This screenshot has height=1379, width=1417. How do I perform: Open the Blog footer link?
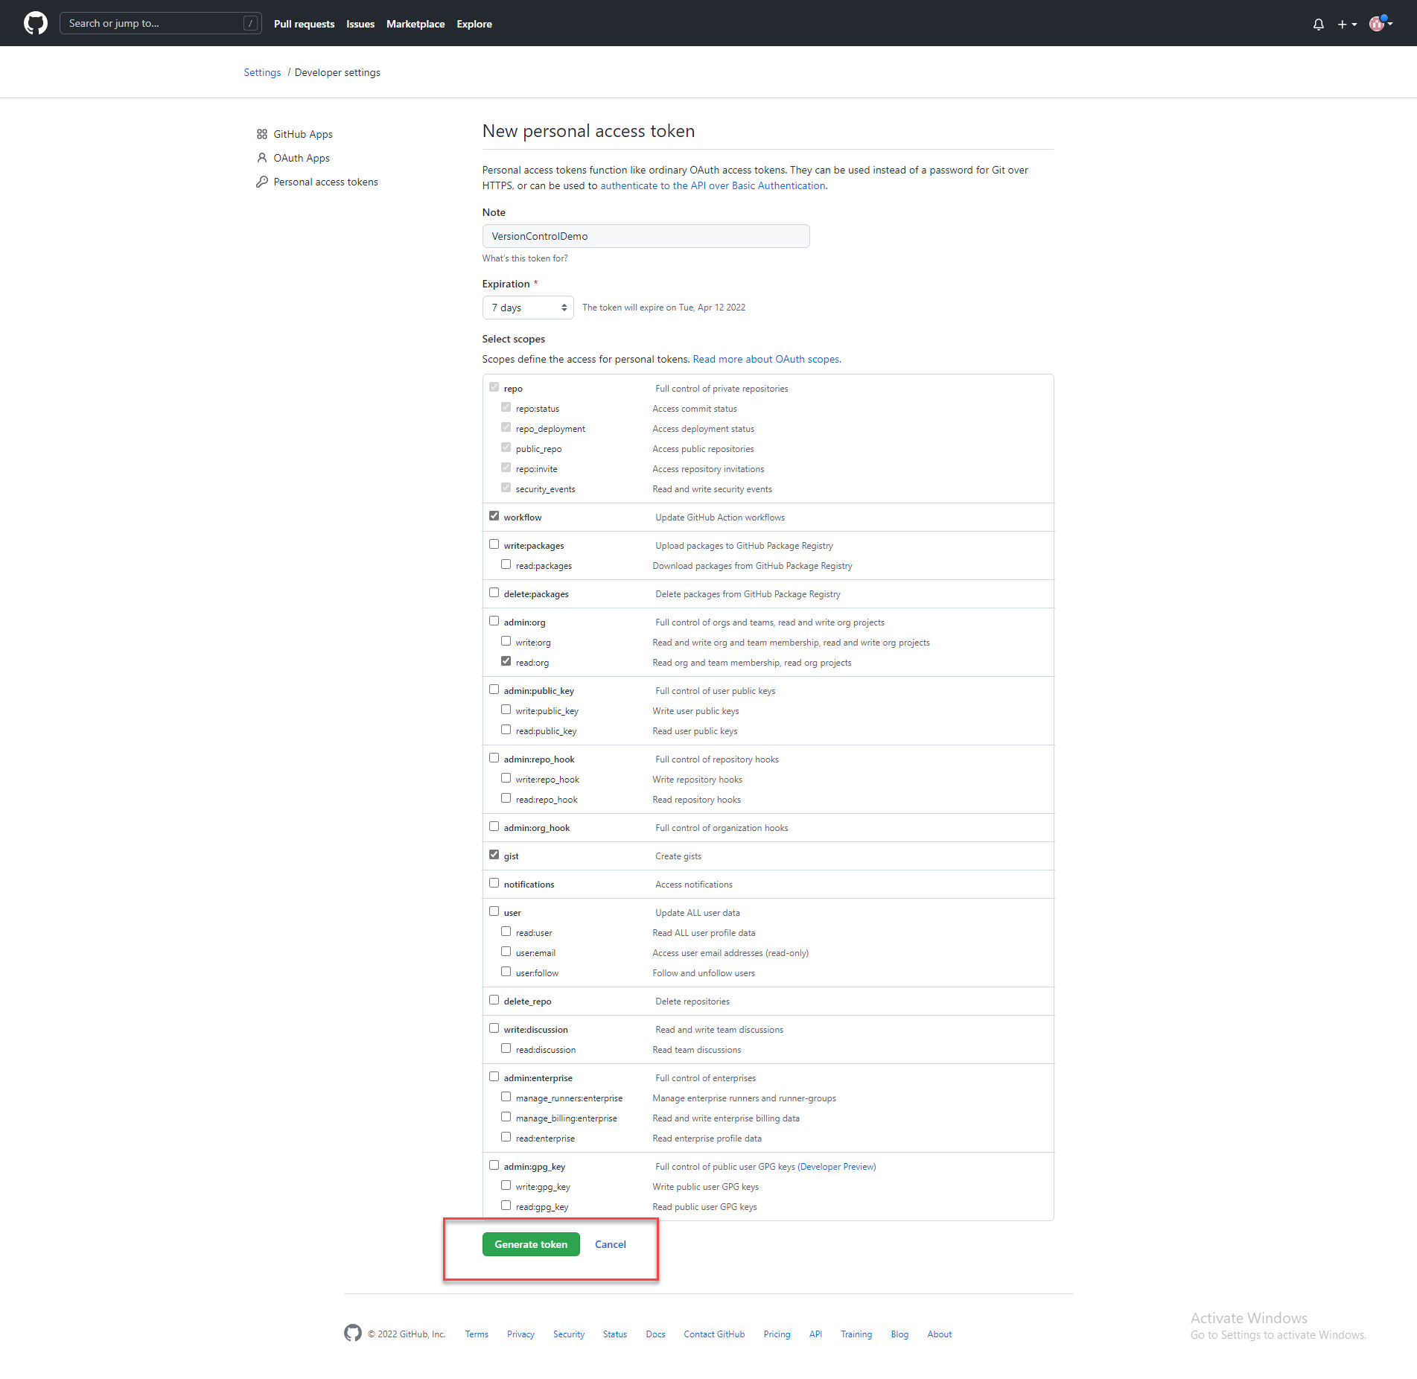tap(899, 1334)
